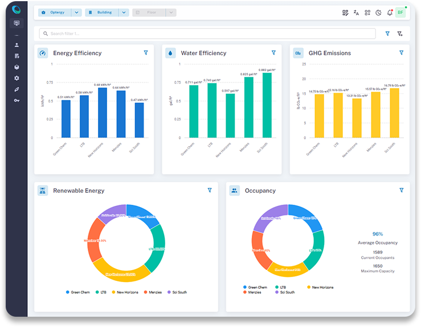Click the key icon in sidebar
The height and width of the screenshot is (327, 421).
(17, 100)
